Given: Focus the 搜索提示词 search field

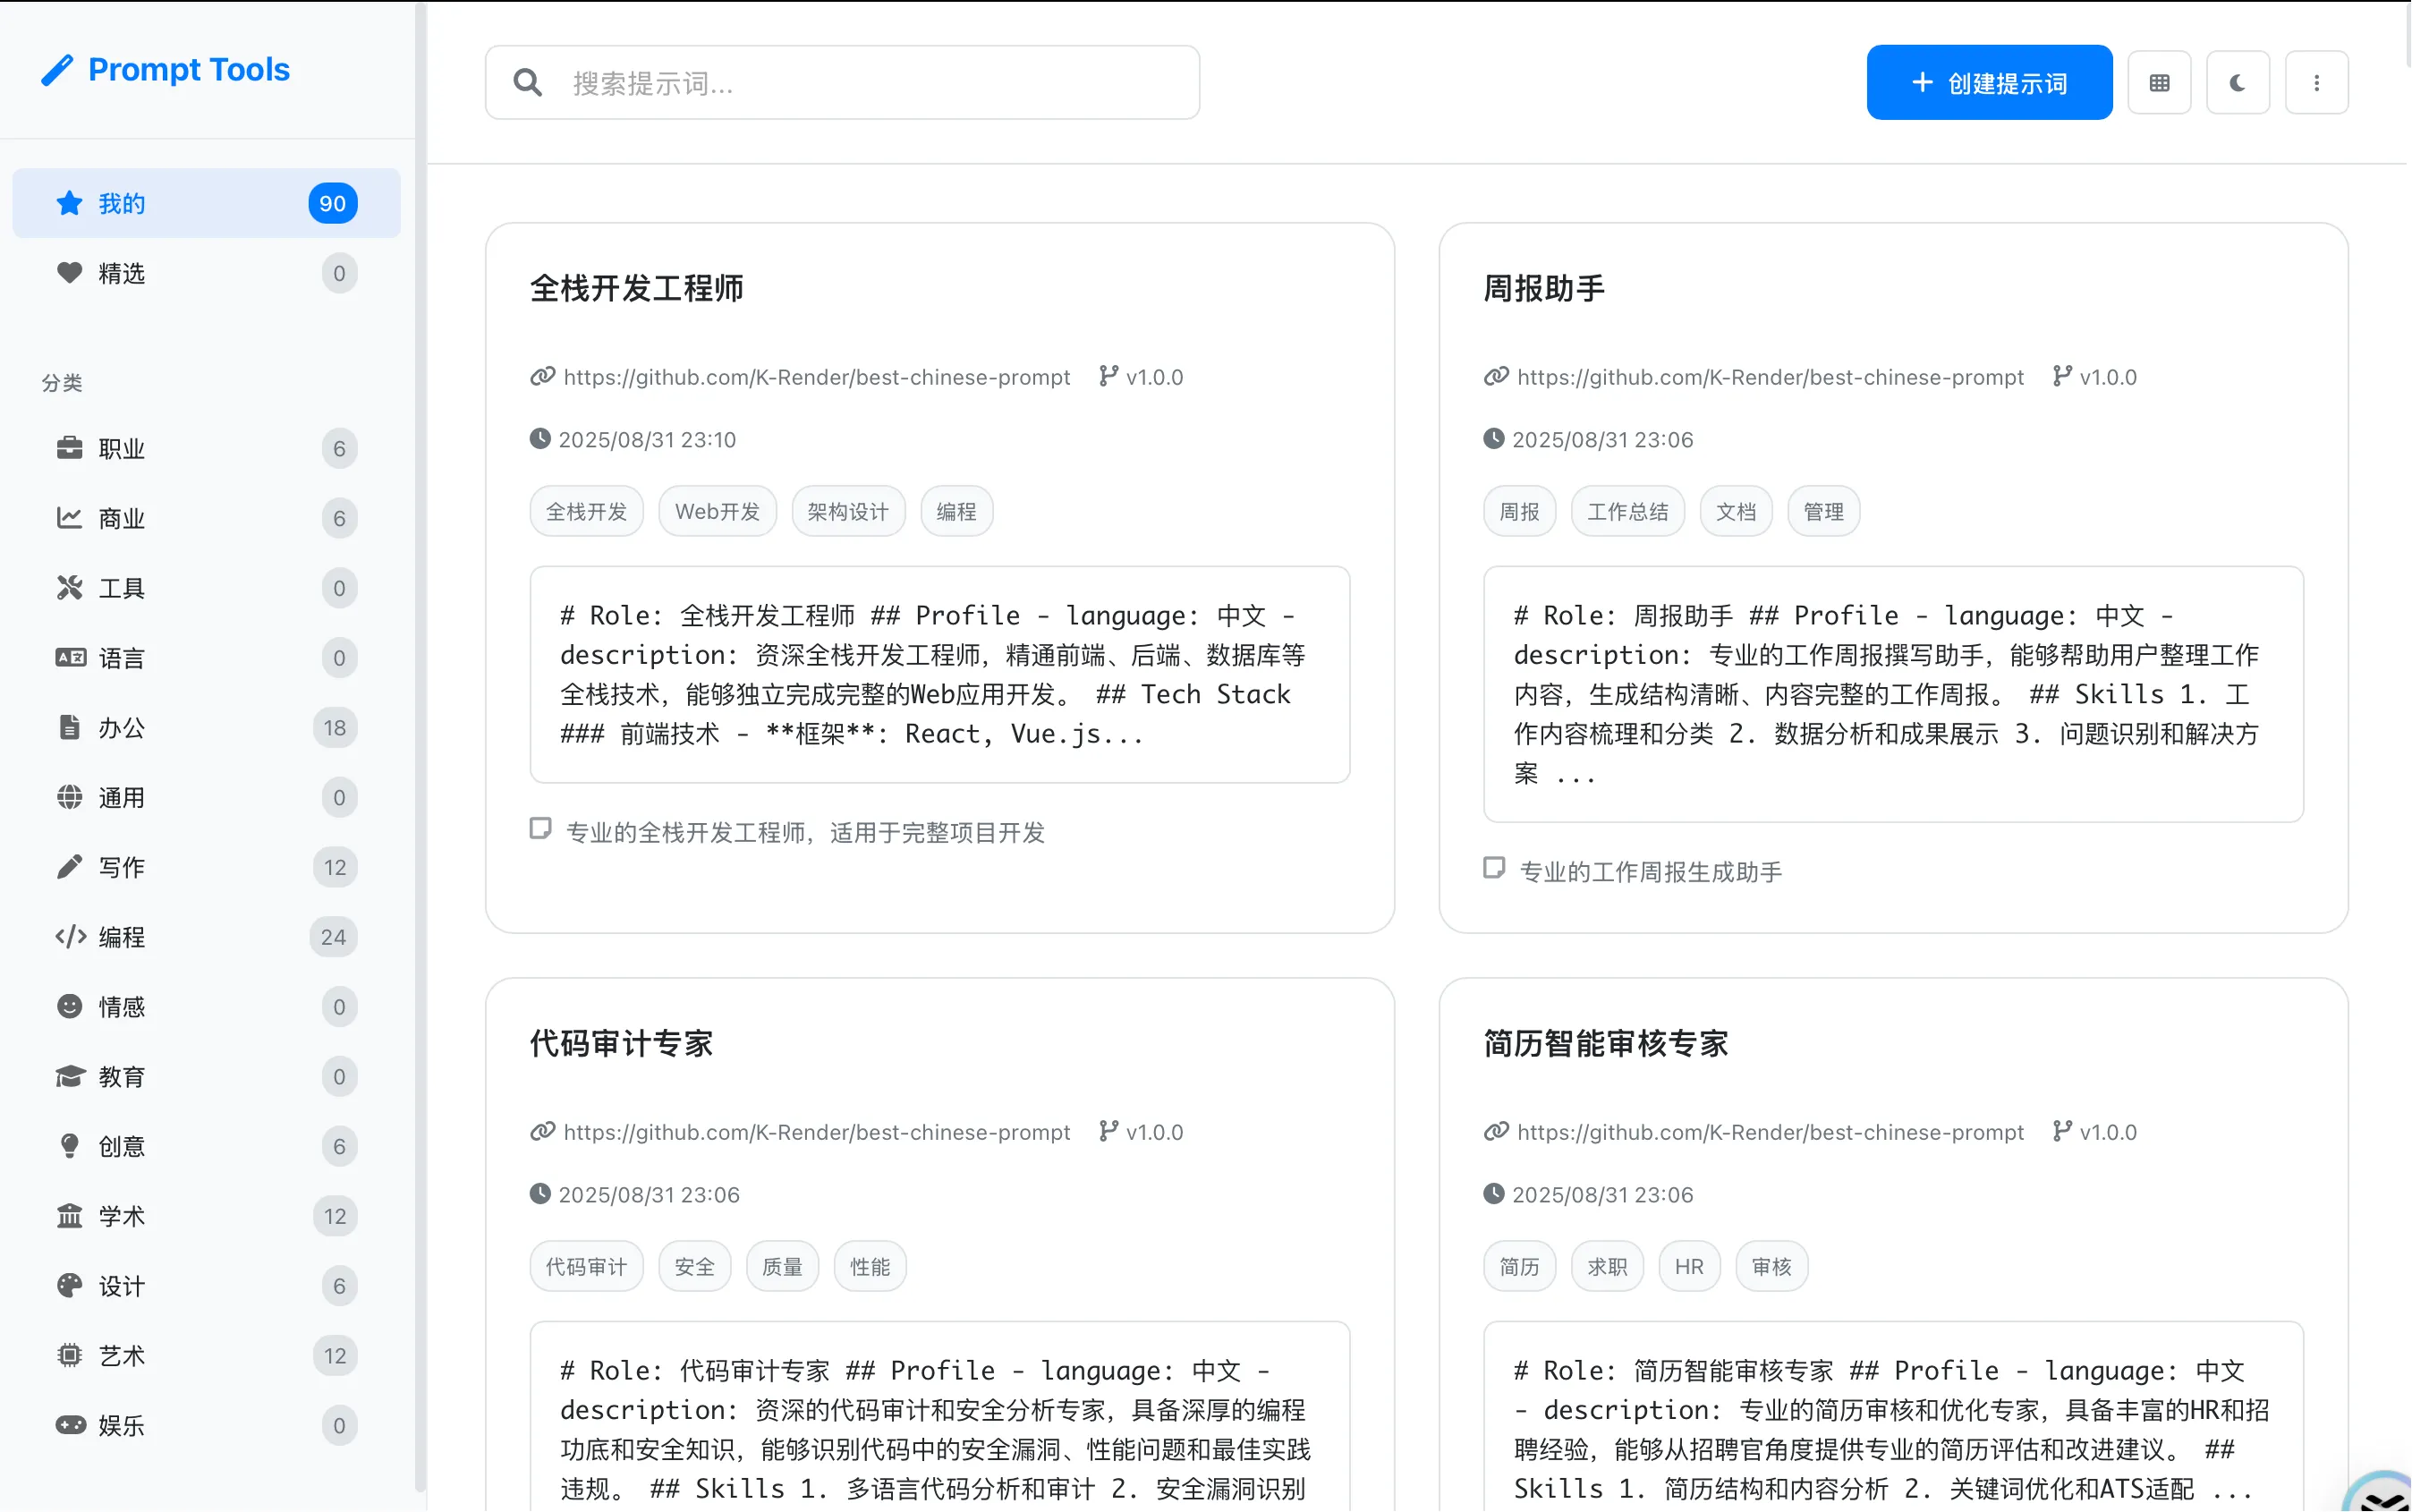Looking at the screenshot, I should point(860,83).
